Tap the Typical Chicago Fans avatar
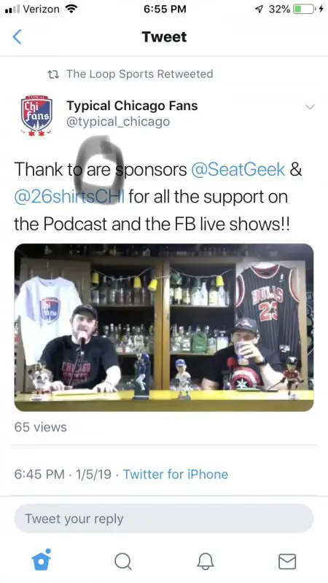Viewport: 328px width, 583px height. (36, 115)
